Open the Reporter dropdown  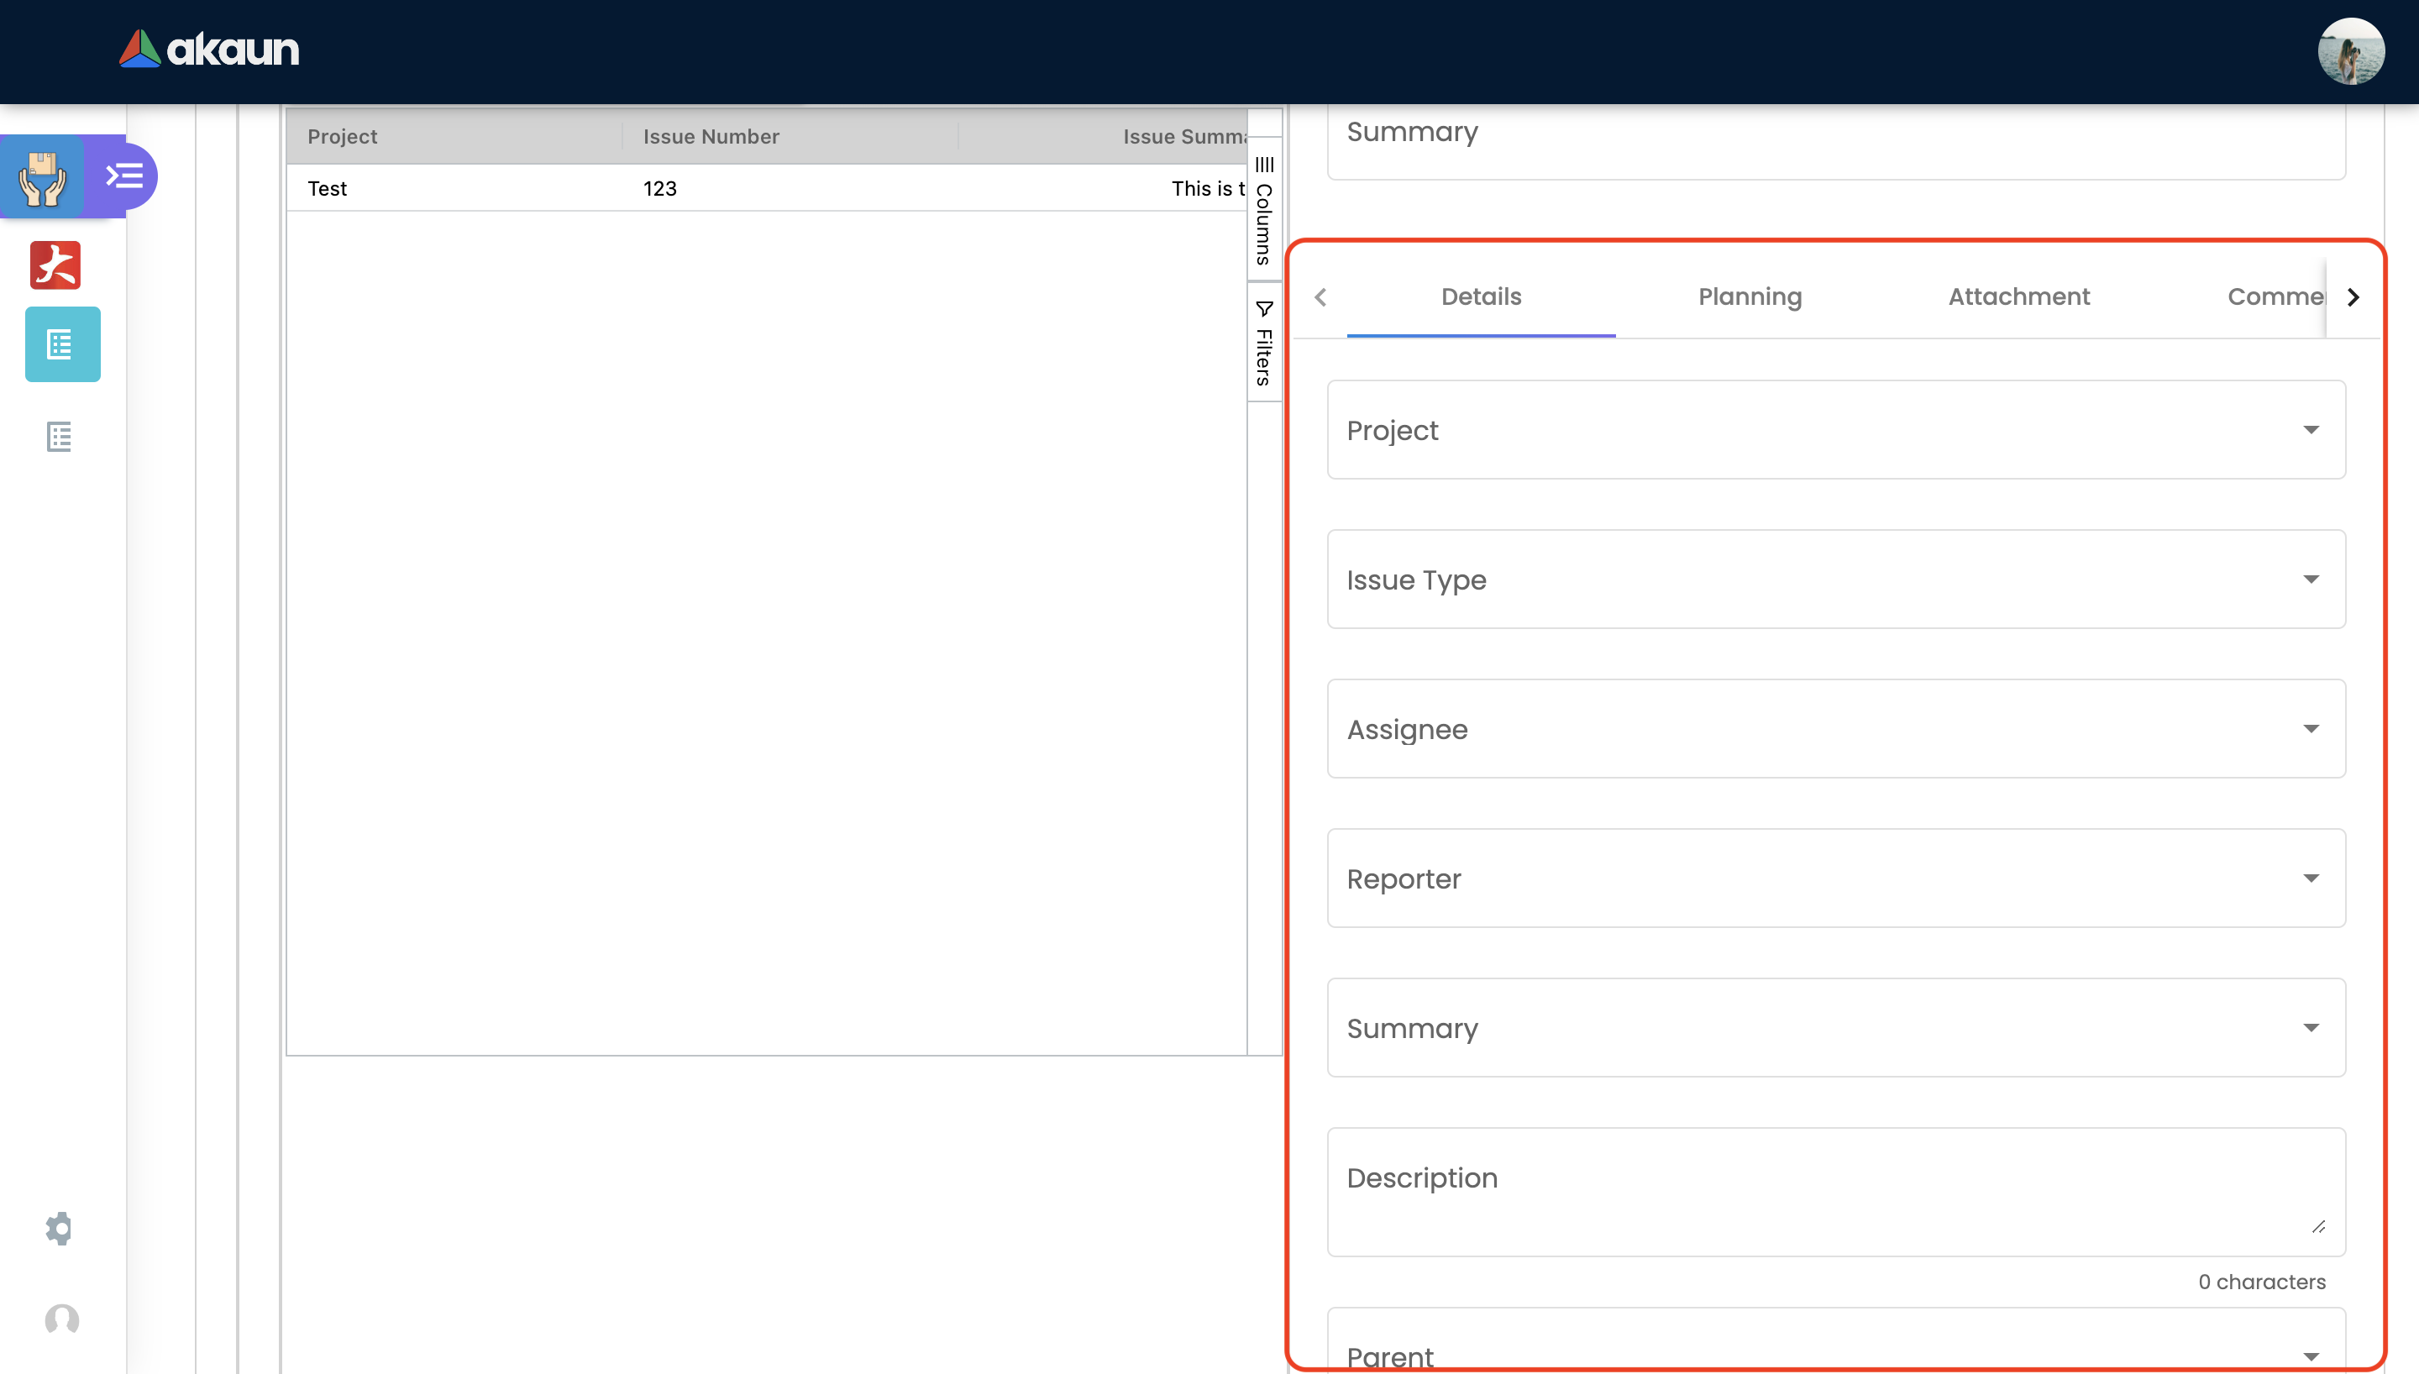tap(1835, 878)
